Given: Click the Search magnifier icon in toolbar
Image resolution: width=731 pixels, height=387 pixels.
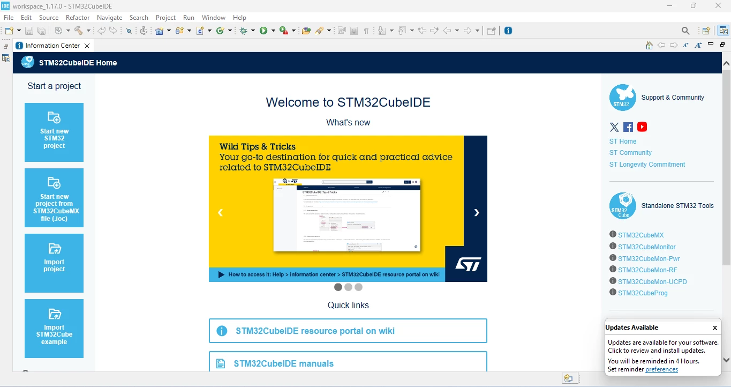Looking at the screenshot, I should point(685,31).
